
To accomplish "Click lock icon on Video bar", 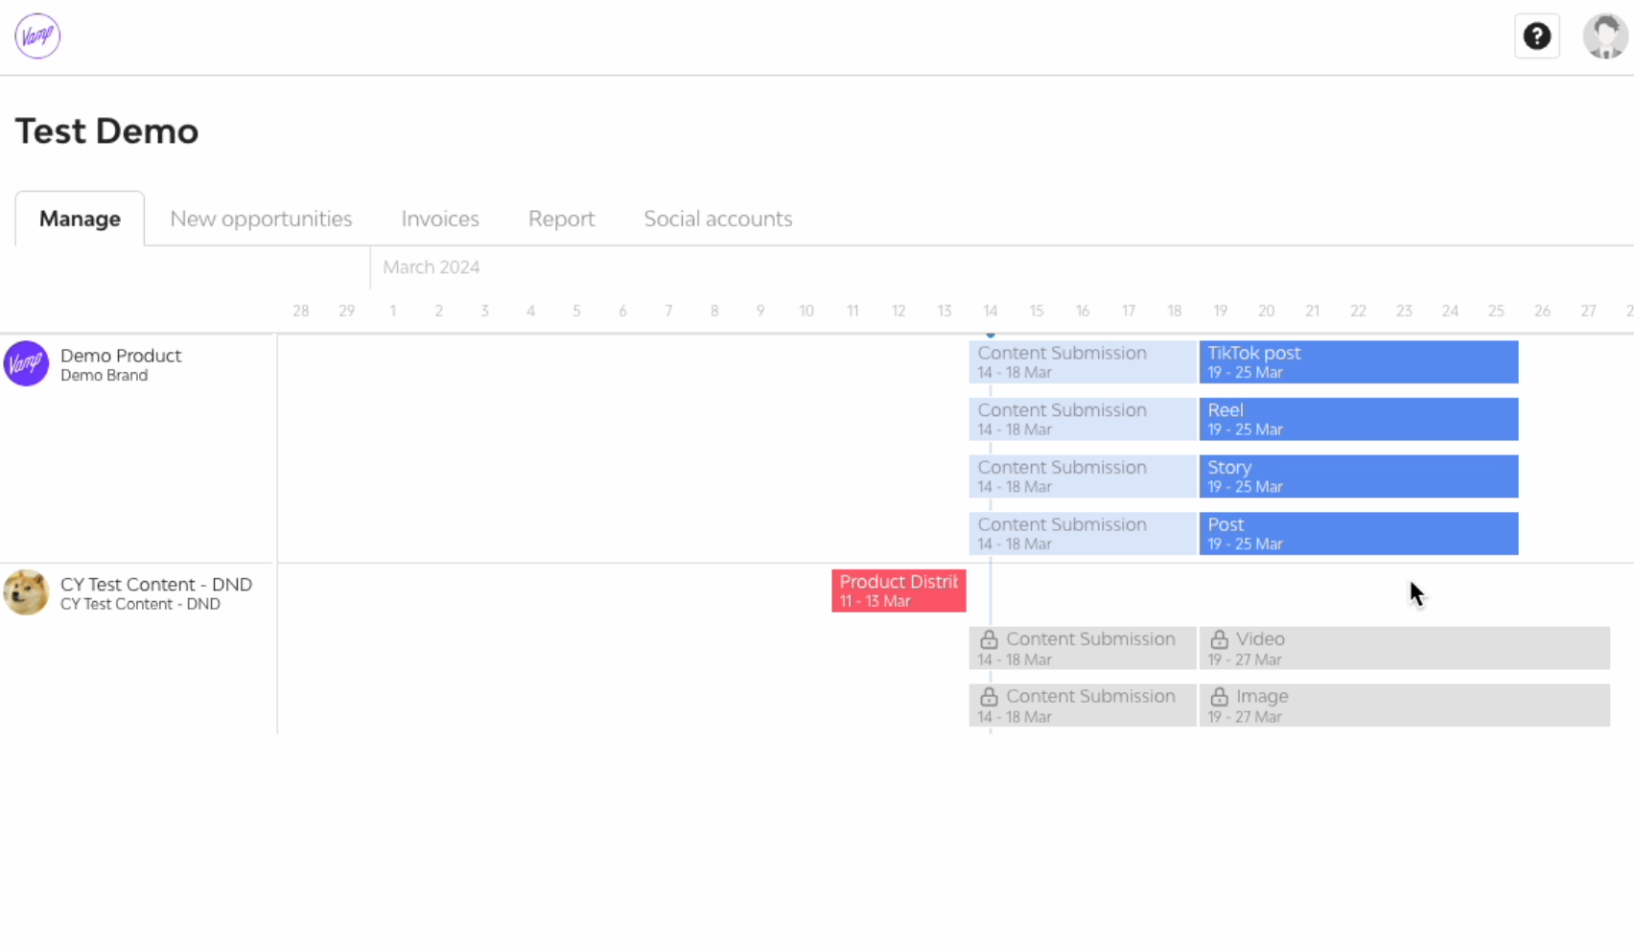I will point(1219,639).
